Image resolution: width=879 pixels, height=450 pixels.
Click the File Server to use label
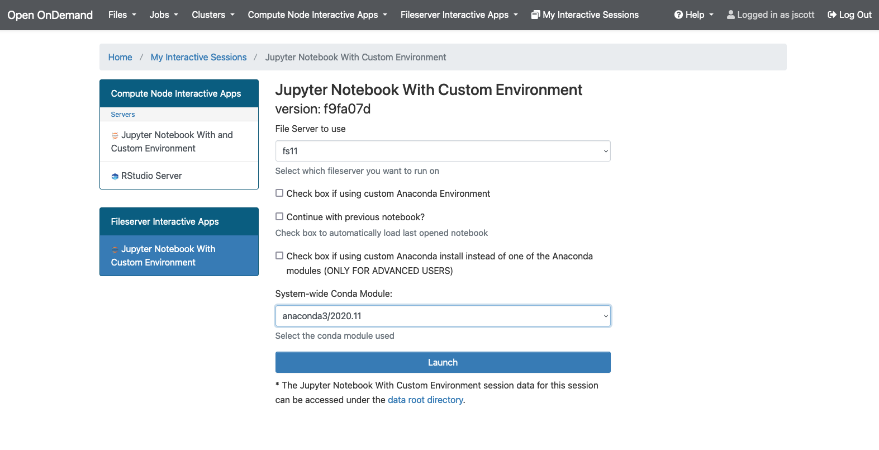(x=310, y=129)
